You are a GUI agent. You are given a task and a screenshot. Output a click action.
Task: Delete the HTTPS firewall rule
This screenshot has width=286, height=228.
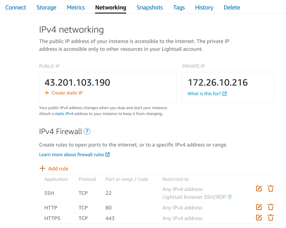pyautogui.click(x=271, y=218)
